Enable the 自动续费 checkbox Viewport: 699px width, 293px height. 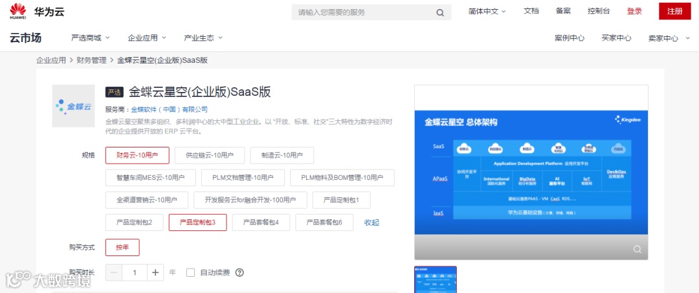coord(191,272)
